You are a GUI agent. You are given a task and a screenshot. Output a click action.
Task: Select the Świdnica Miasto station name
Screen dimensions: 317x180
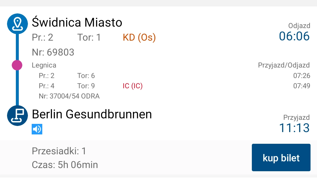pos(77,22)
